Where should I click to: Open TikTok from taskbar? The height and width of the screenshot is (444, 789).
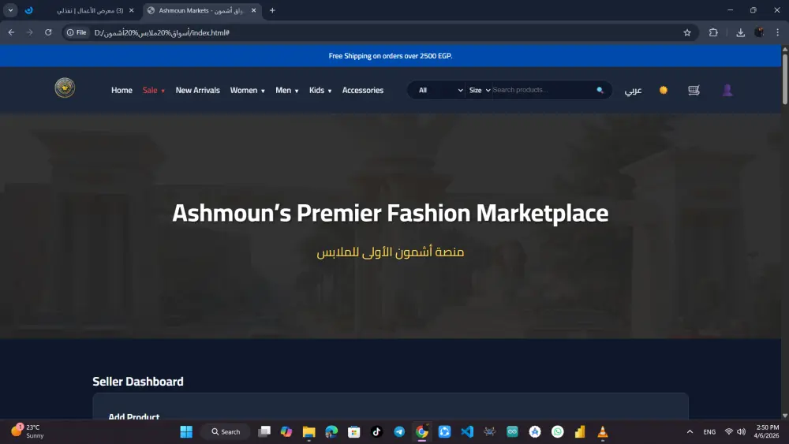376,431
